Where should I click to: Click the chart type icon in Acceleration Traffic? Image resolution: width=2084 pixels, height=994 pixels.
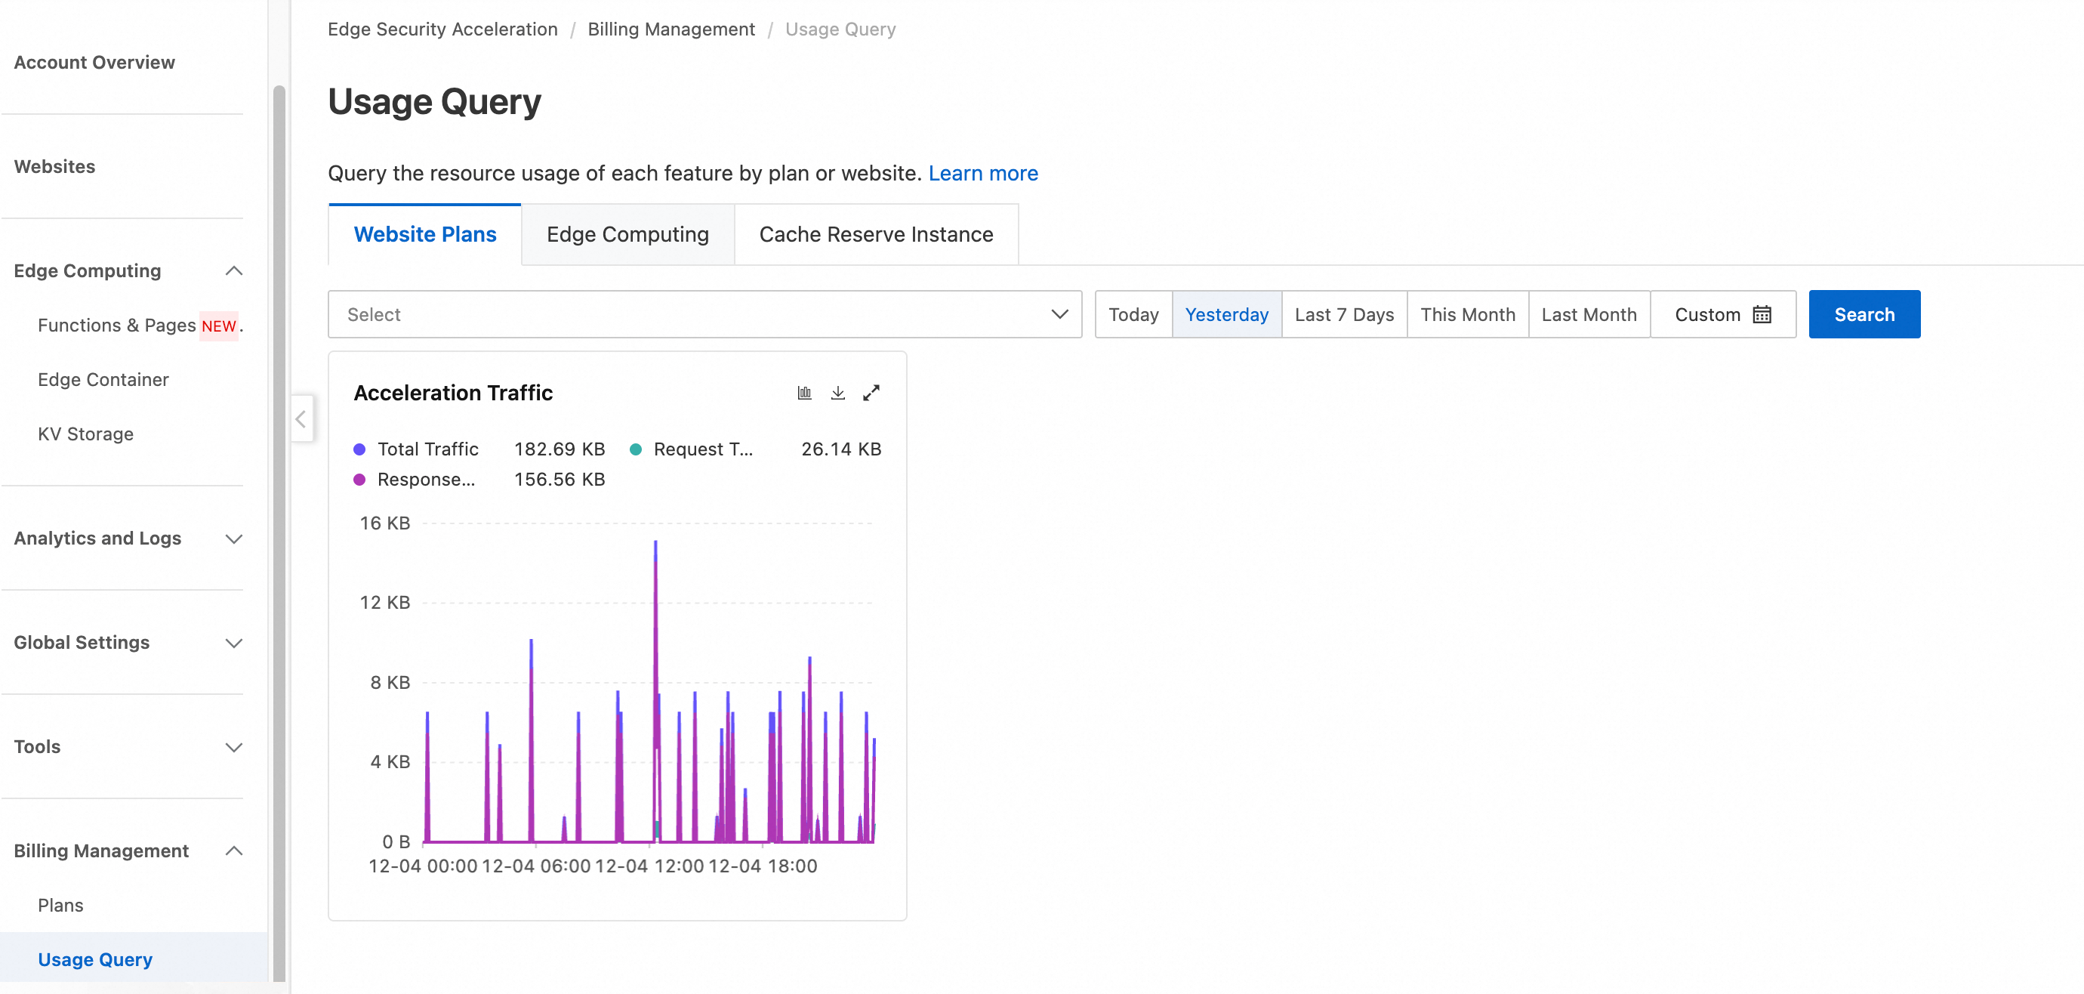(x=804, y=393)
